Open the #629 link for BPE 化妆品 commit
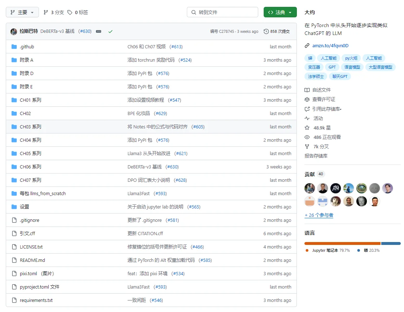This screenshot has height=312, width=404. pos(161,113)
